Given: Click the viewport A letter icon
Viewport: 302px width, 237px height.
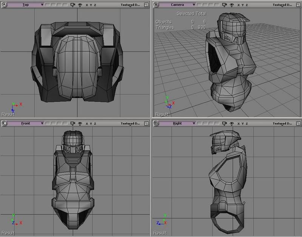Looking at the screenshot, I should click(x=4, y=5).
